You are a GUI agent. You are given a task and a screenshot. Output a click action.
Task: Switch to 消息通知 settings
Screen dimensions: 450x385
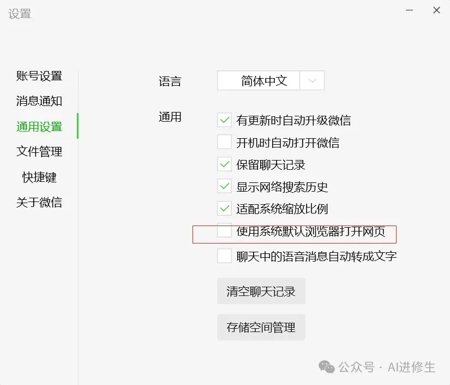point(39,101)
